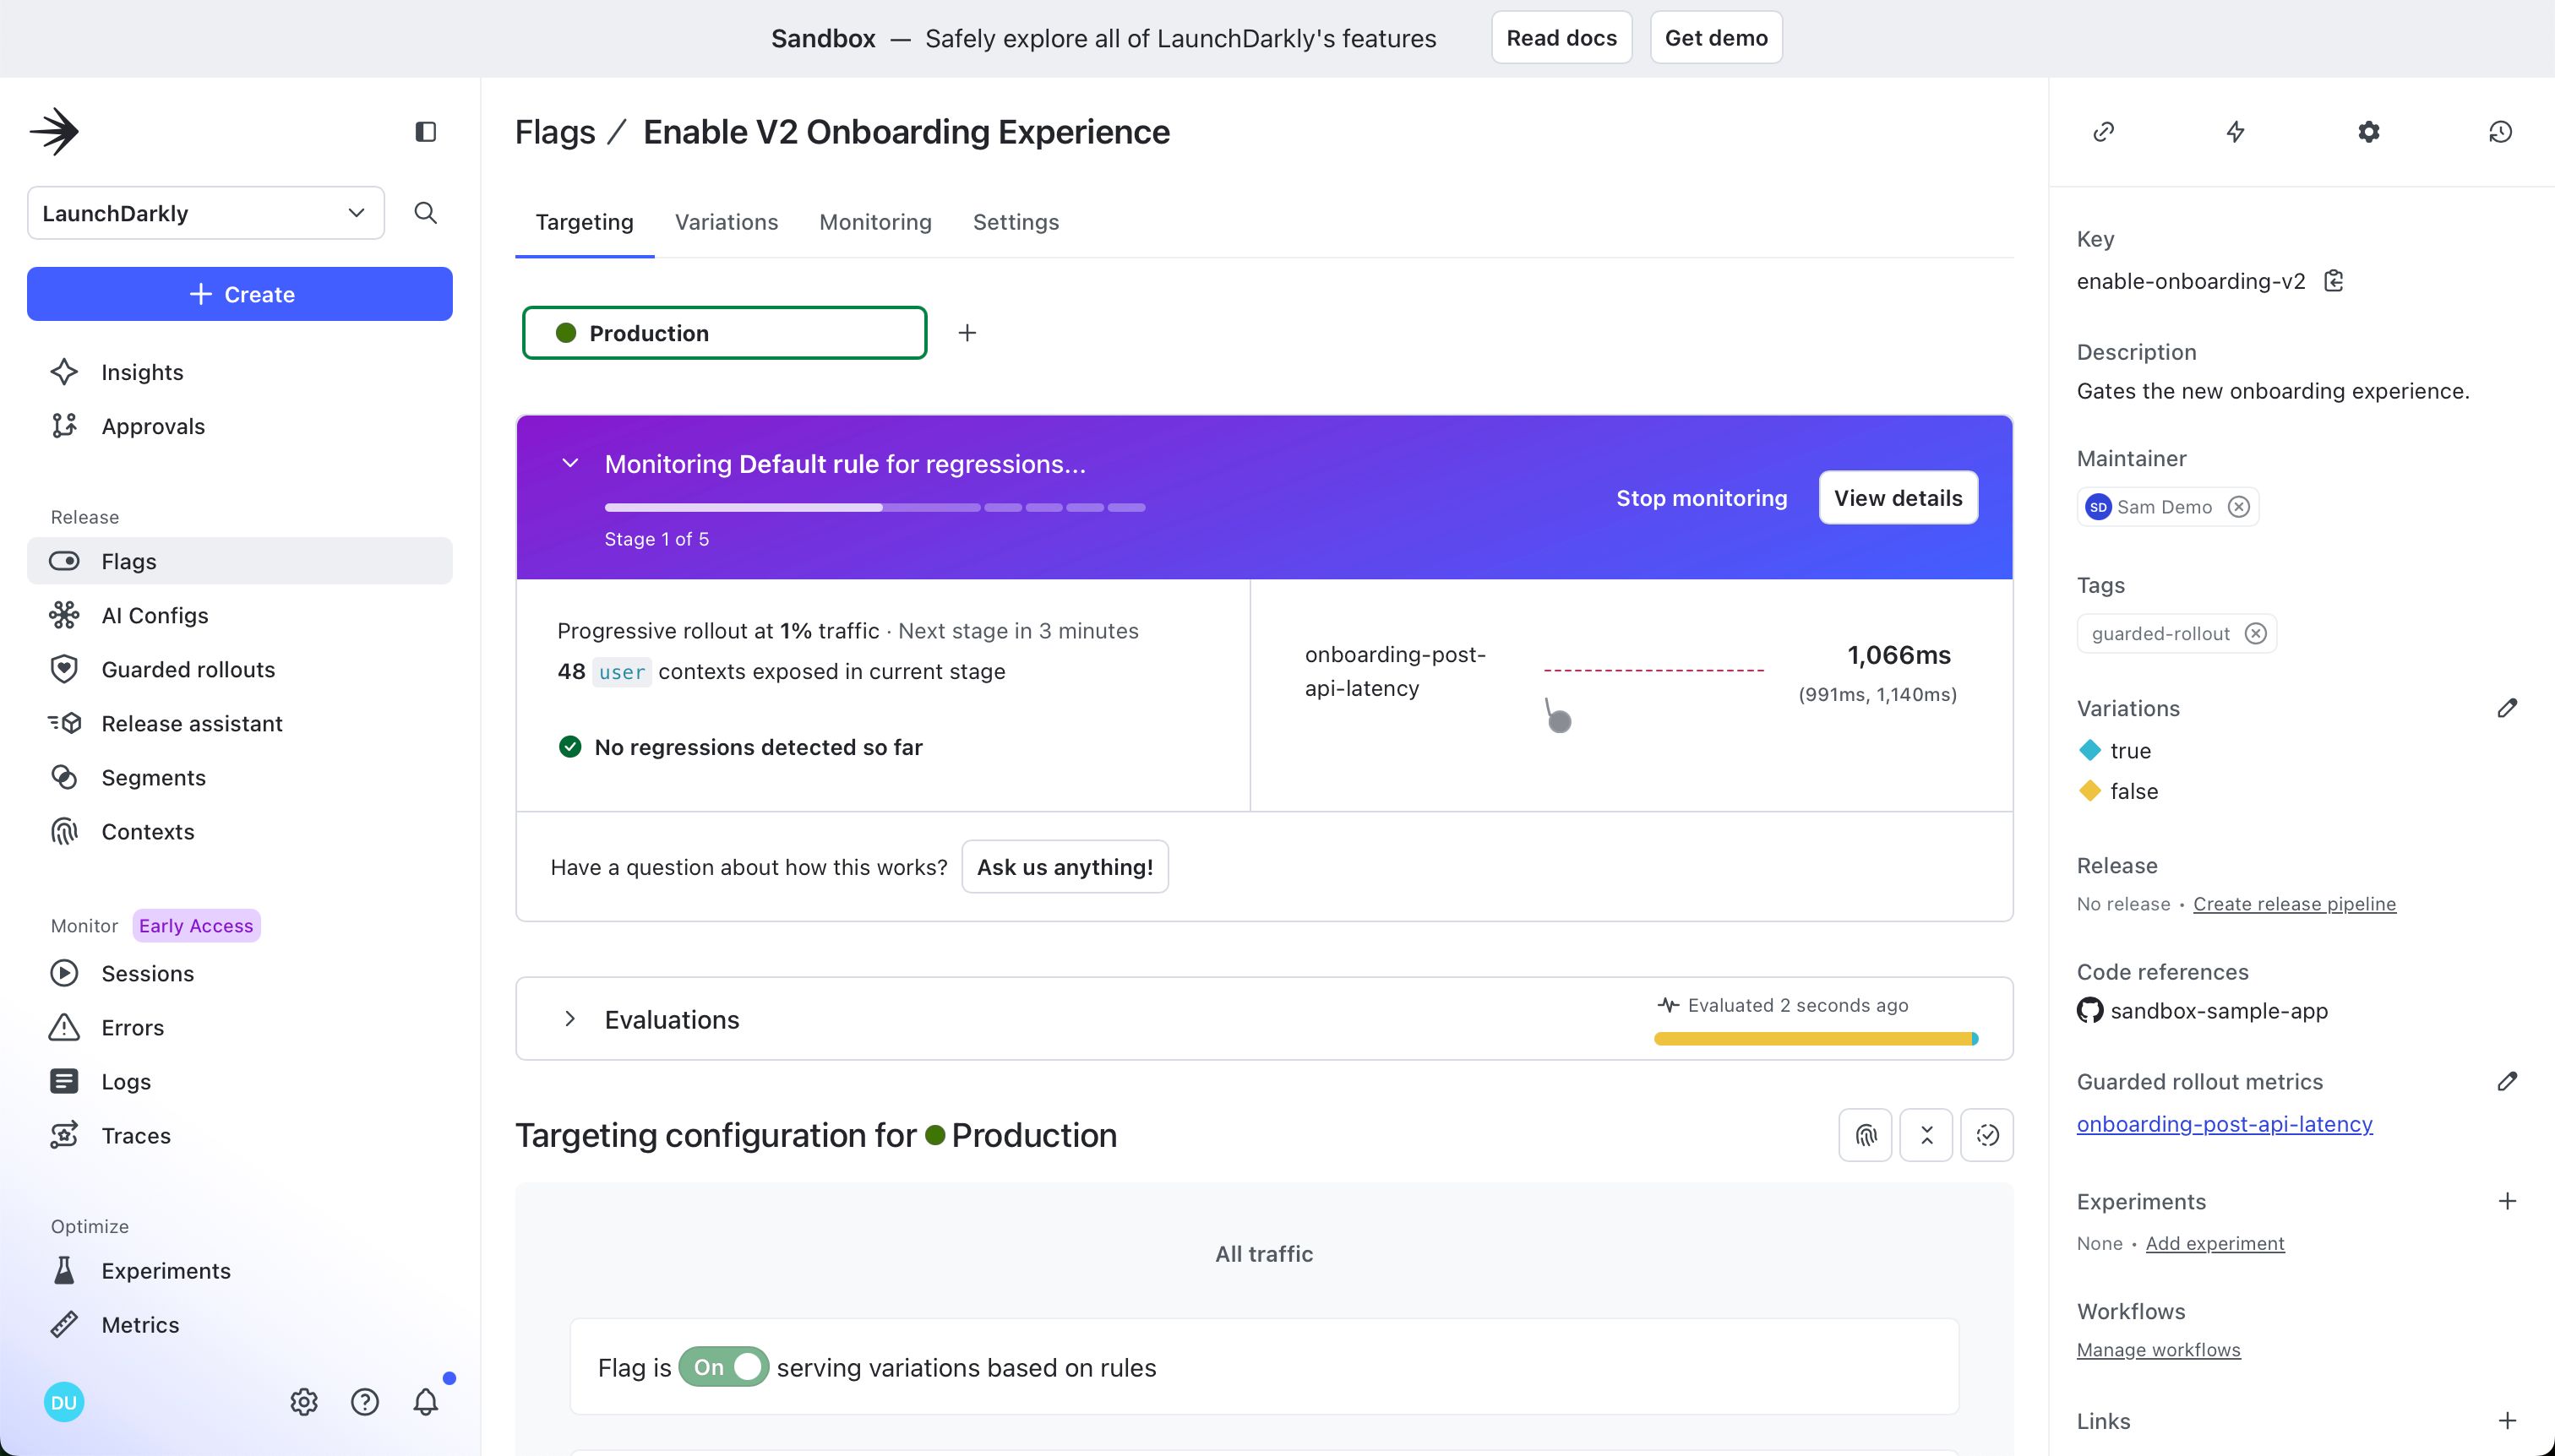This screenshot has width=2555, height=1456.
Task: Open Guarded rollouts page
Action: 239,669
